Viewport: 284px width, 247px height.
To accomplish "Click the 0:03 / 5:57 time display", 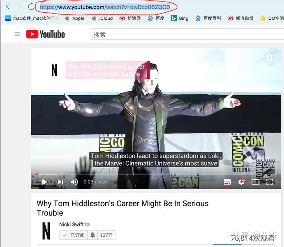I will (95, 182).
